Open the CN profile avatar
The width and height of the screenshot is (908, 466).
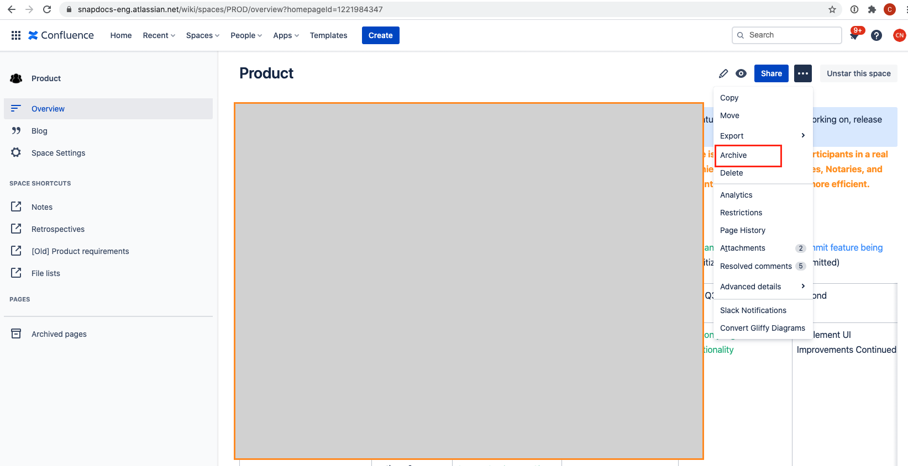pyautogui.click(x=899, y=35)
